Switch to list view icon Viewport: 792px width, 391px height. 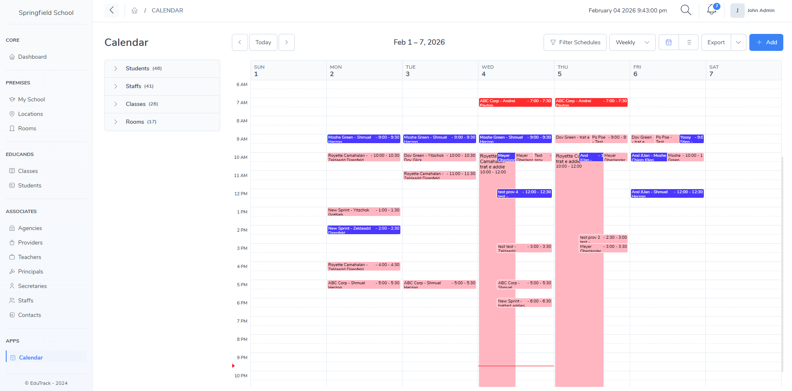[689, 42]
